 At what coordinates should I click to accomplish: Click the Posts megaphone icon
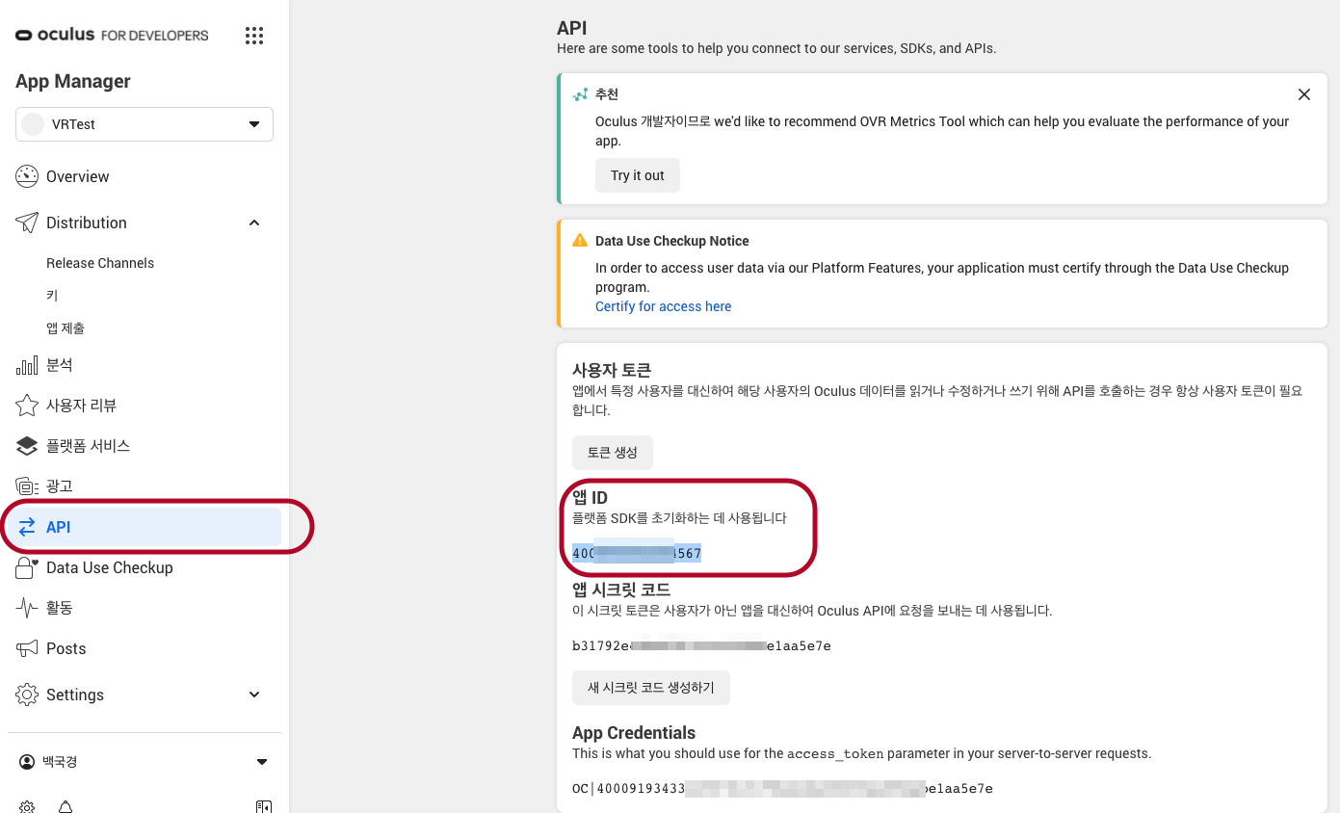click(27, 648)
